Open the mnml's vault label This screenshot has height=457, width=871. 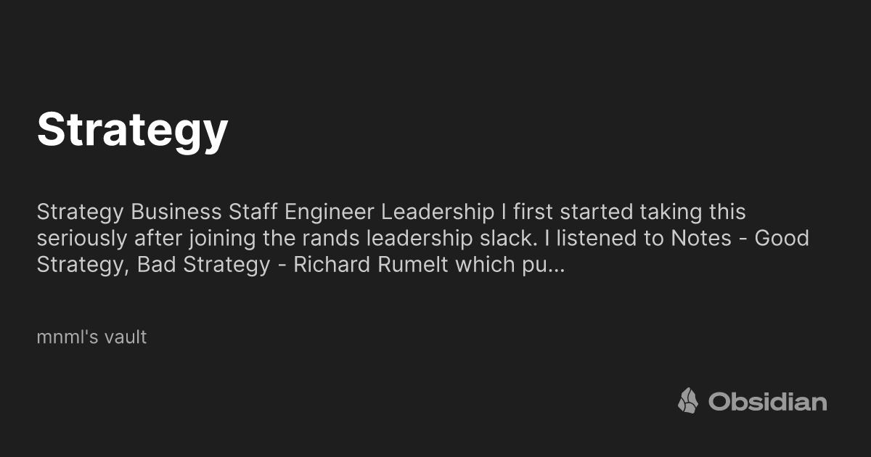coord(91,337)
